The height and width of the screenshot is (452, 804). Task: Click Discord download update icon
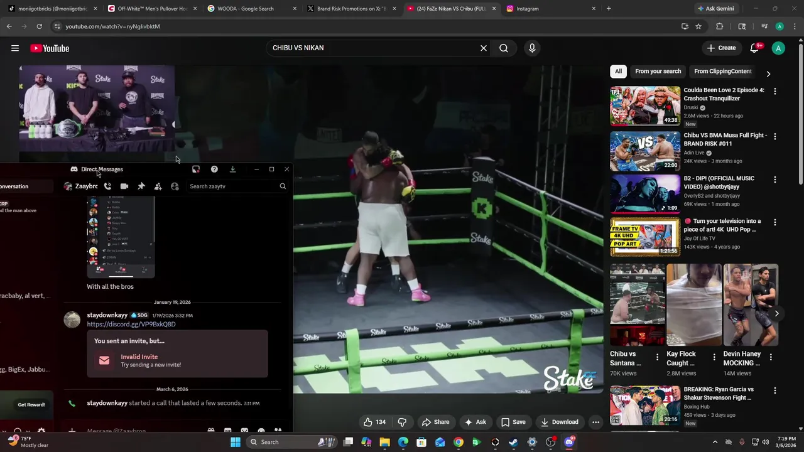pyautogui.click(x=232, y=169)
